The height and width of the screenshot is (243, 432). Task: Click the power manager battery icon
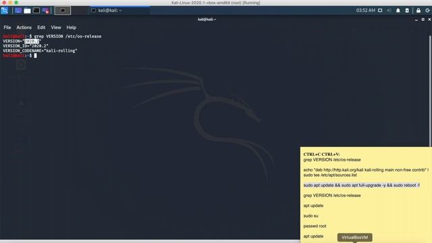[x=407, y=11]
